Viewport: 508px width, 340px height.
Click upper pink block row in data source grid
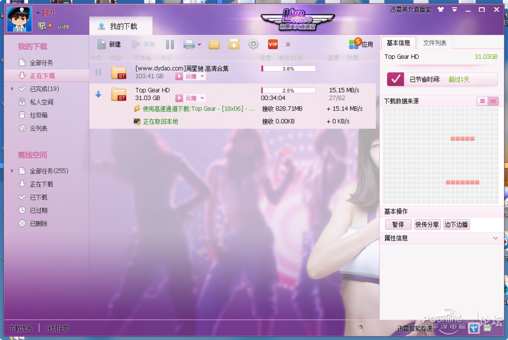coord(462,139)
